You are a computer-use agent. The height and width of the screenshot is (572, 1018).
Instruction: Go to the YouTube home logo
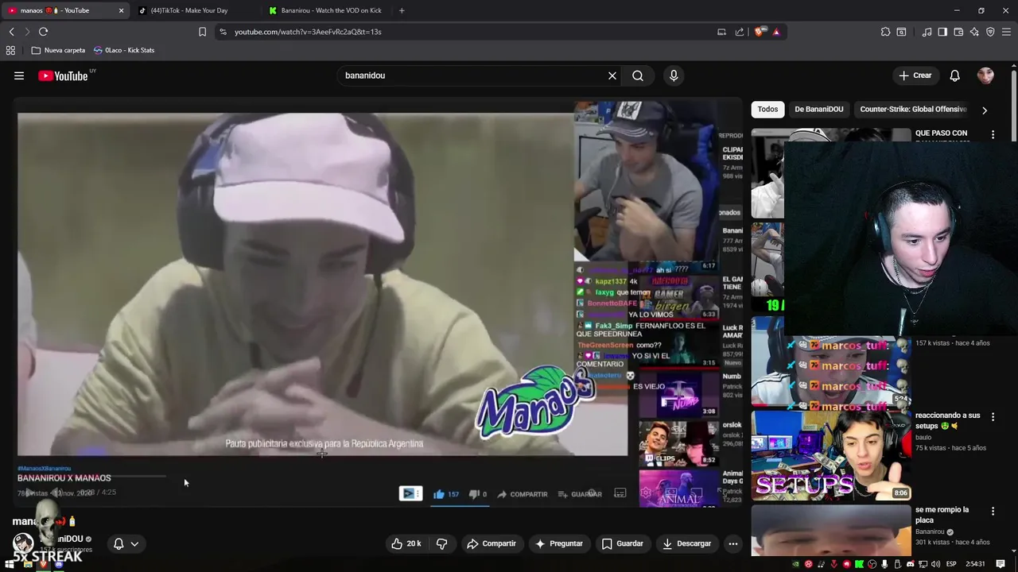(x=63, y=76)
